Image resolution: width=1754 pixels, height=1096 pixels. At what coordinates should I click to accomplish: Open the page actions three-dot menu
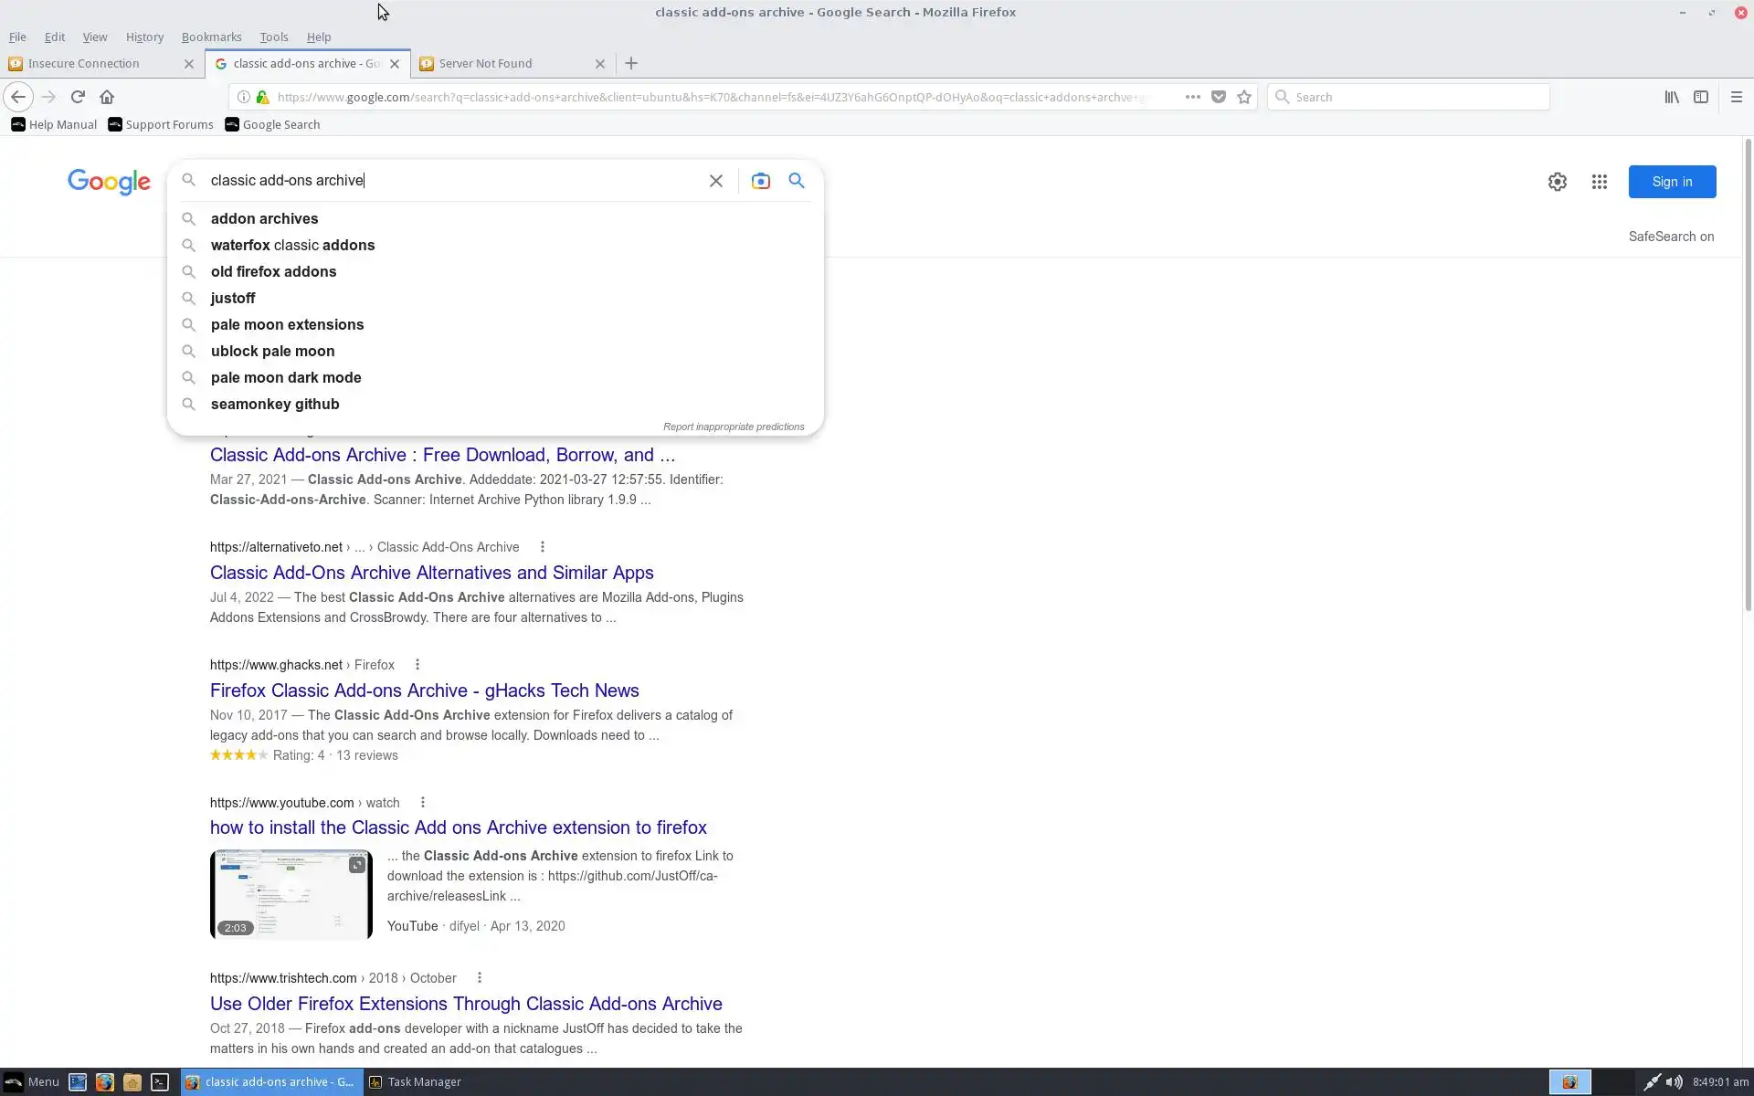coord(1192,97)
